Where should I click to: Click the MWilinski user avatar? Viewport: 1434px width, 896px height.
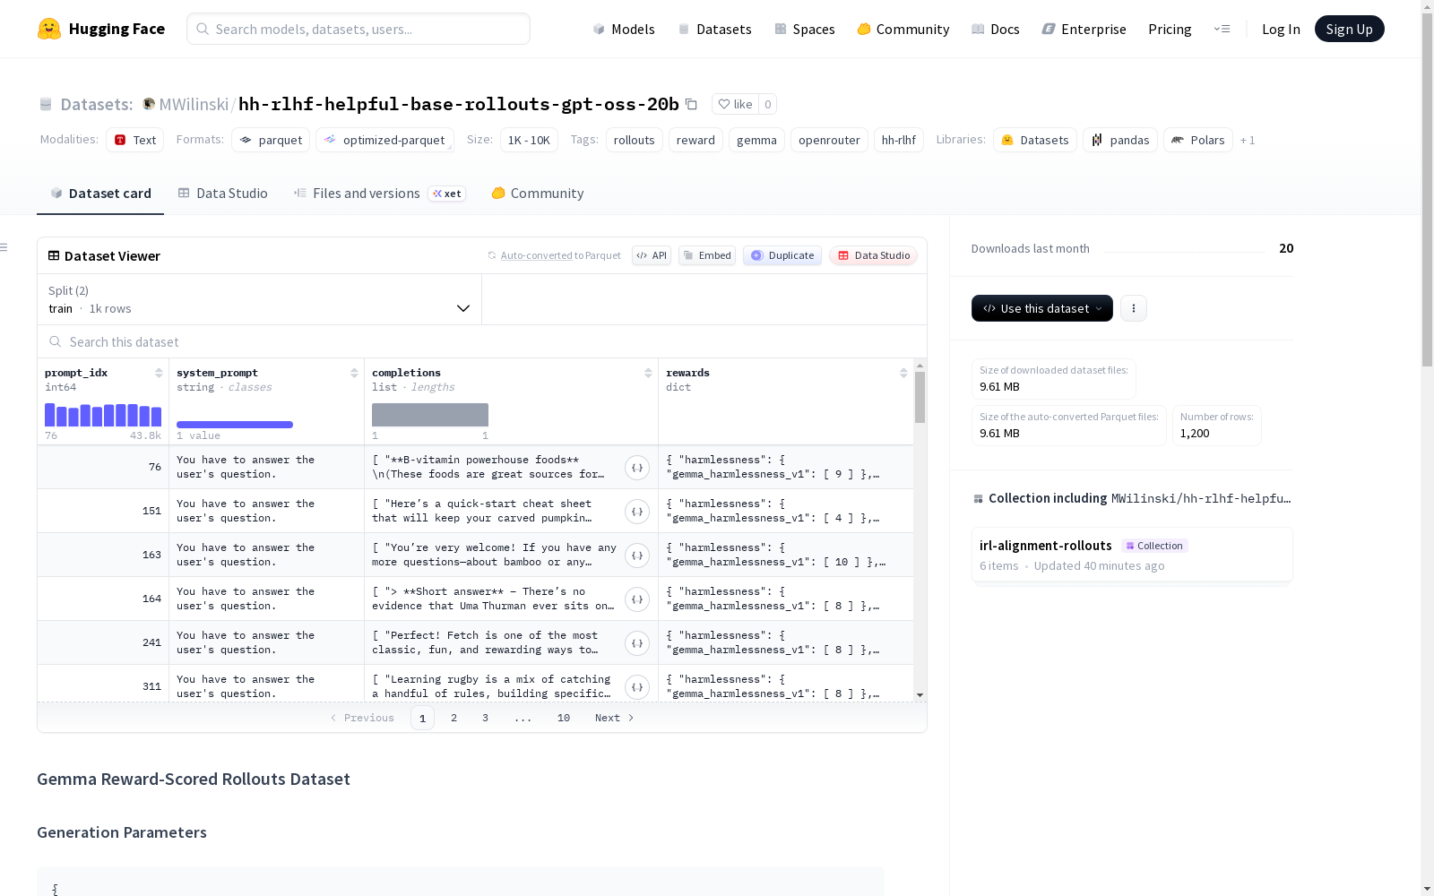click(x=149, y=104)
